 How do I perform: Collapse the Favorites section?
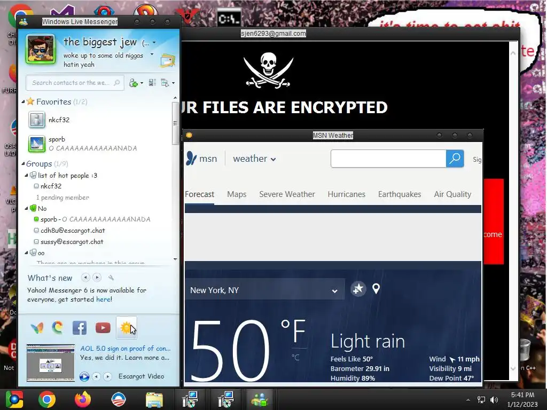(23, 102)
